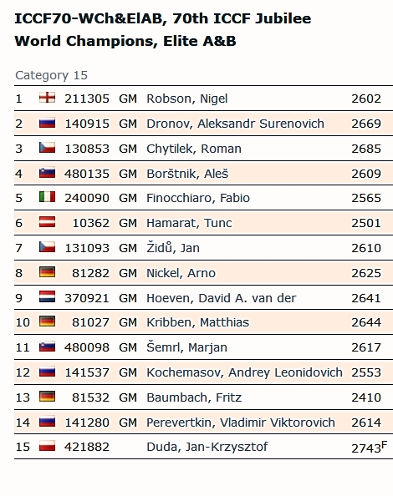The height and width of the screenshot is (496, 393).
Task: Click the tournament title heading
Action: coord(163,30)
